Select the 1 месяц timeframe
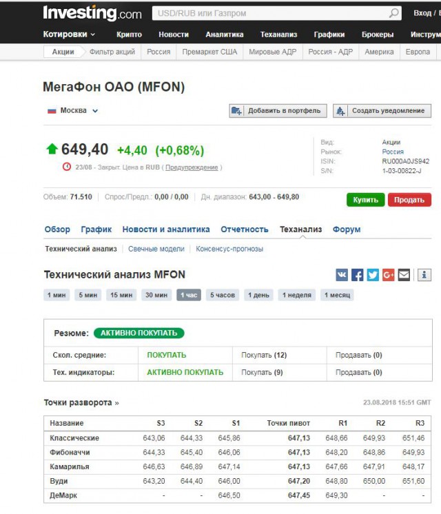Screen dimensions: 441x514 click(x=338, y=295)
